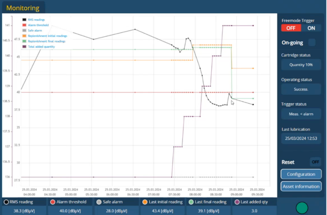
Task: Click the red Alarm threshold circle icon
Action: [53, 202]
